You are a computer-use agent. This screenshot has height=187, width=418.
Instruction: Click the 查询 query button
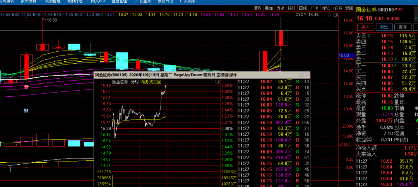[403, 27]
